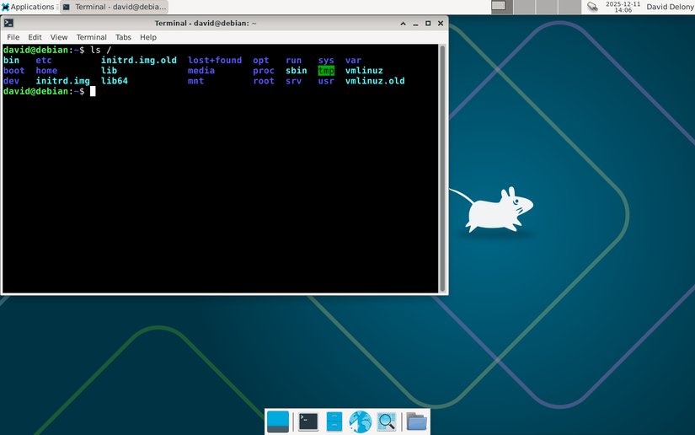This screenshot has width=695, height=435.
Task: Click the Show Desktop dock icon
Action: tap(277, 422)
